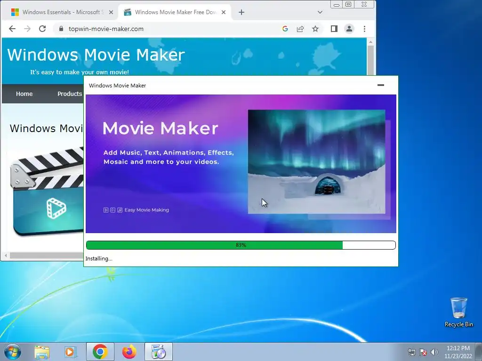Image resolution: width=482 pixels, height=361 pixels.
Task: Select the Windows Movie Maker Free Download tab
Action: coord(175,12)
